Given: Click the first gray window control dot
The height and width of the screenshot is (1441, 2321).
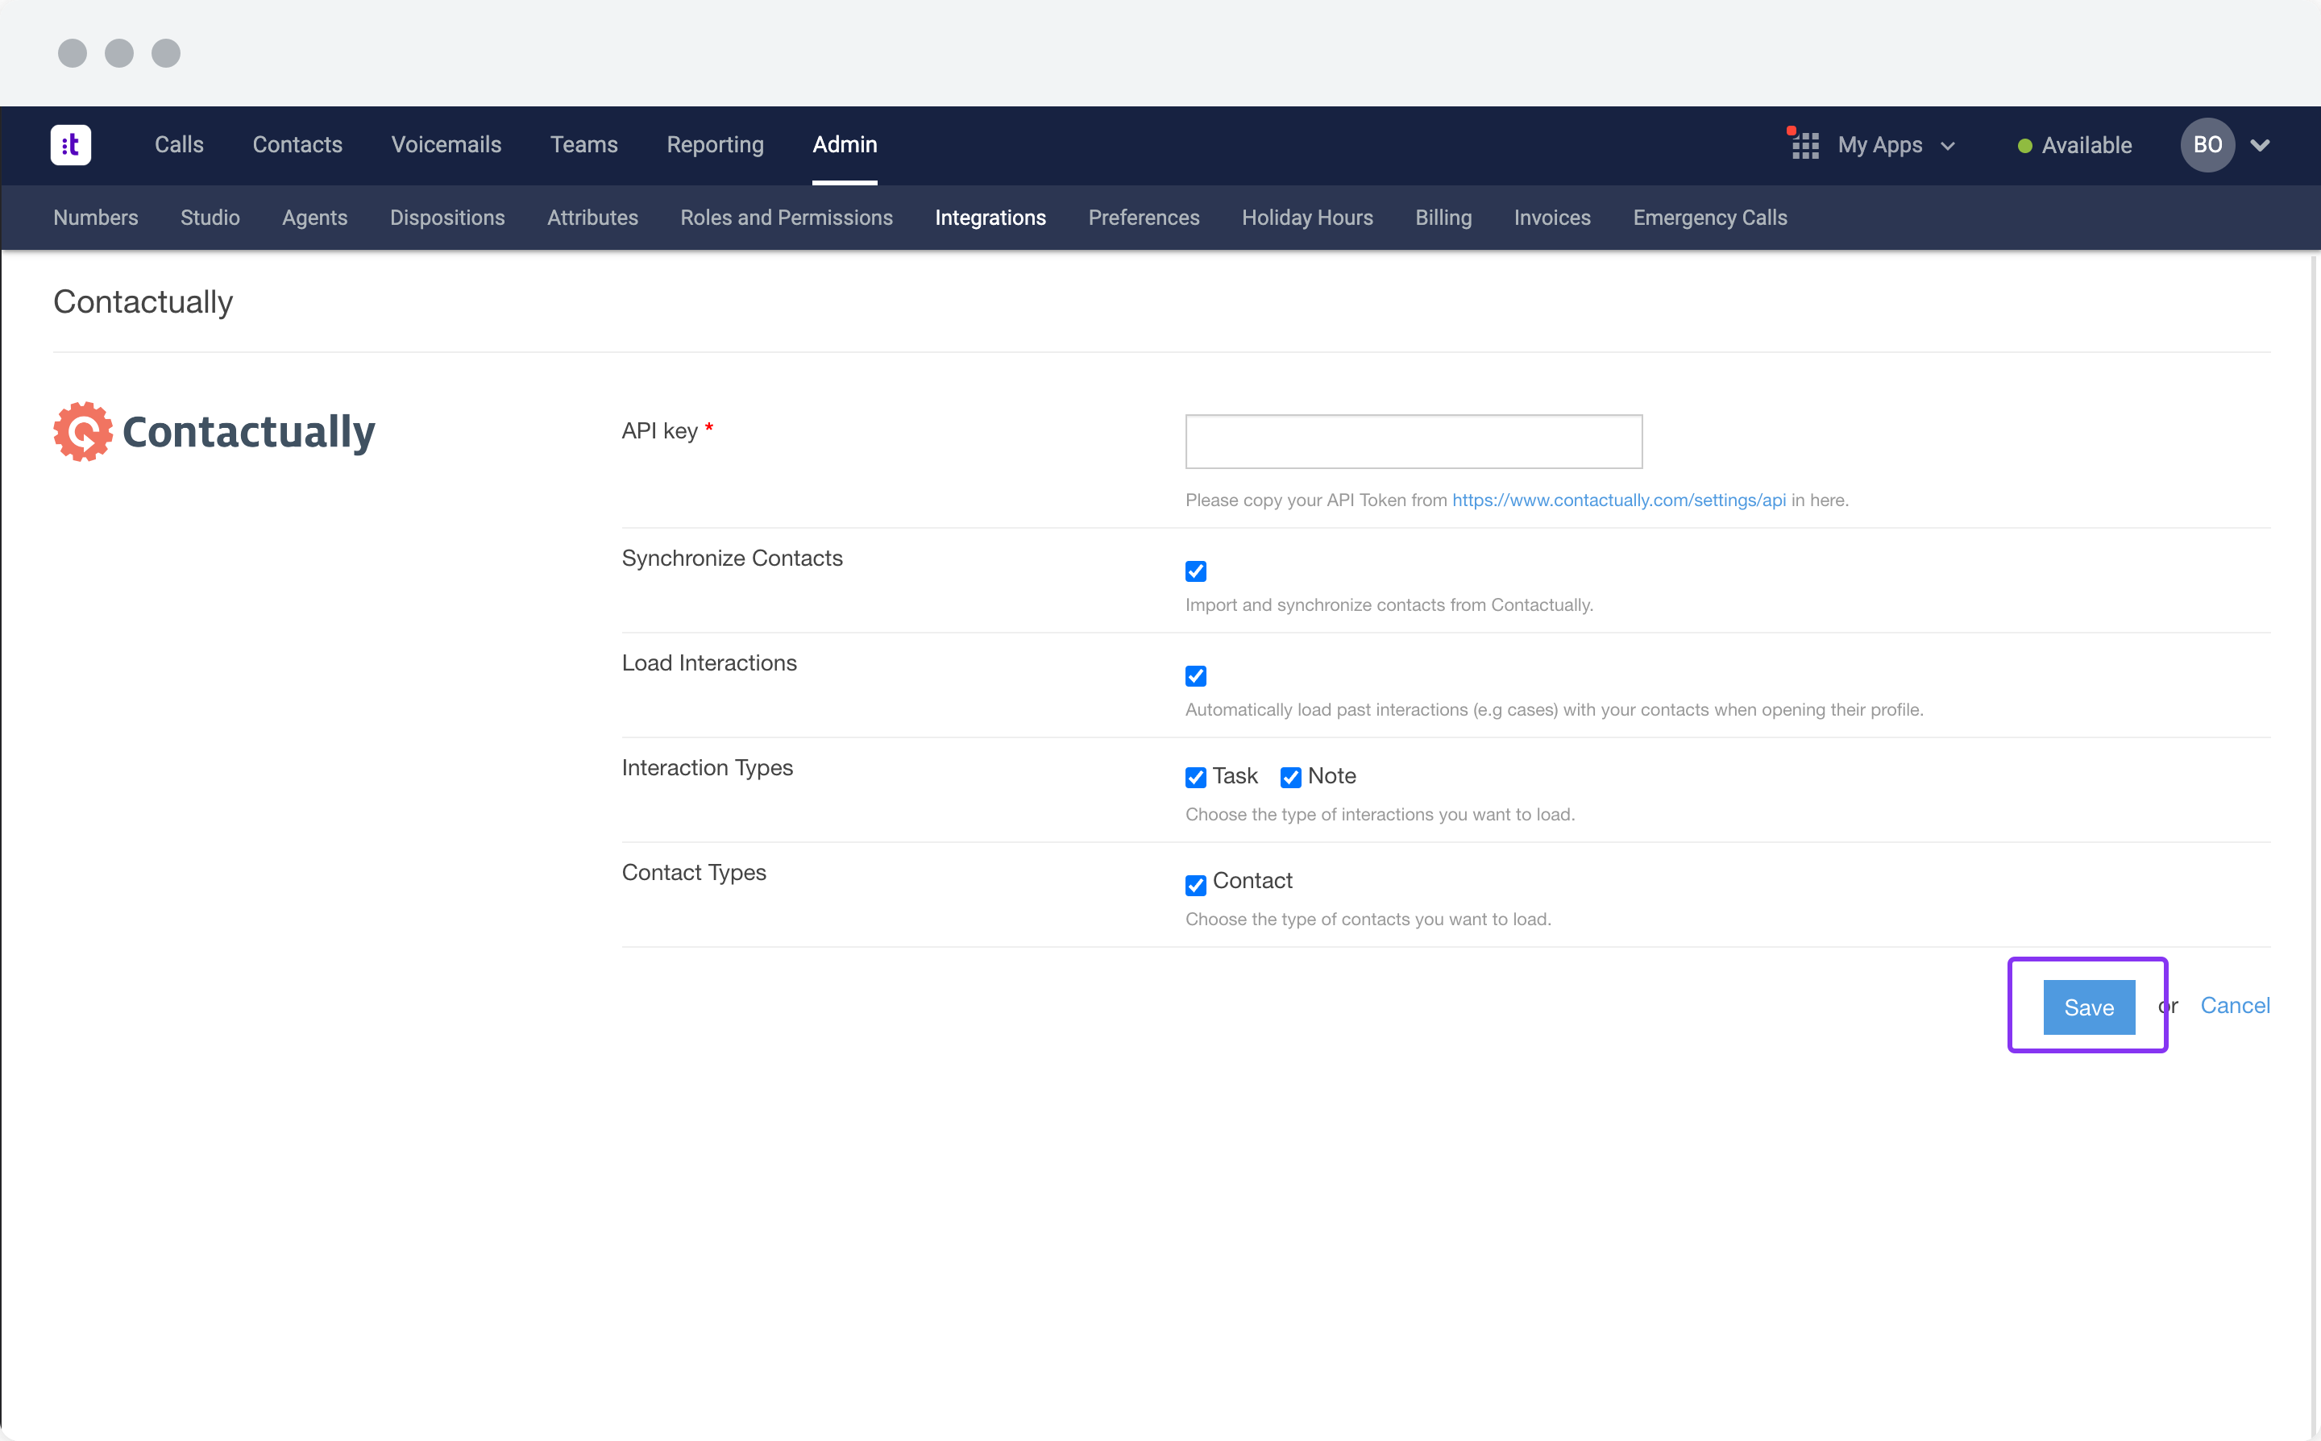Looking at the screenshot, I should (73, 53).
